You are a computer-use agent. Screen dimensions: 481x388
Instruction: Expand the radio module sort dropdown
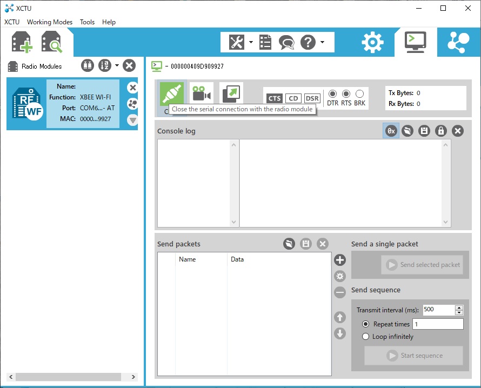pyautogui.click(x=117, y=66)
